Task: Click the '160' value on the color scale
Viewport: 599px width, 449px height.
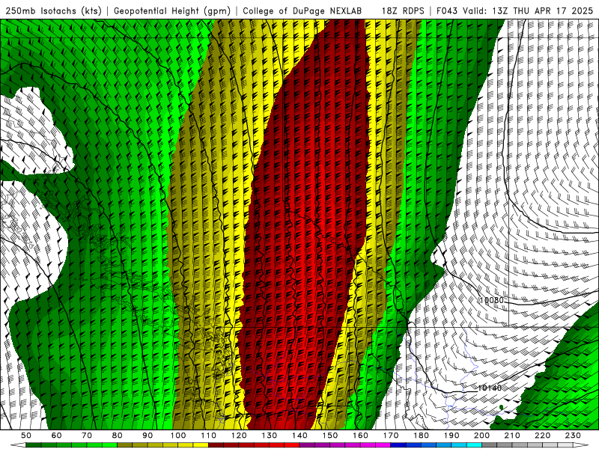Action: 360,436
